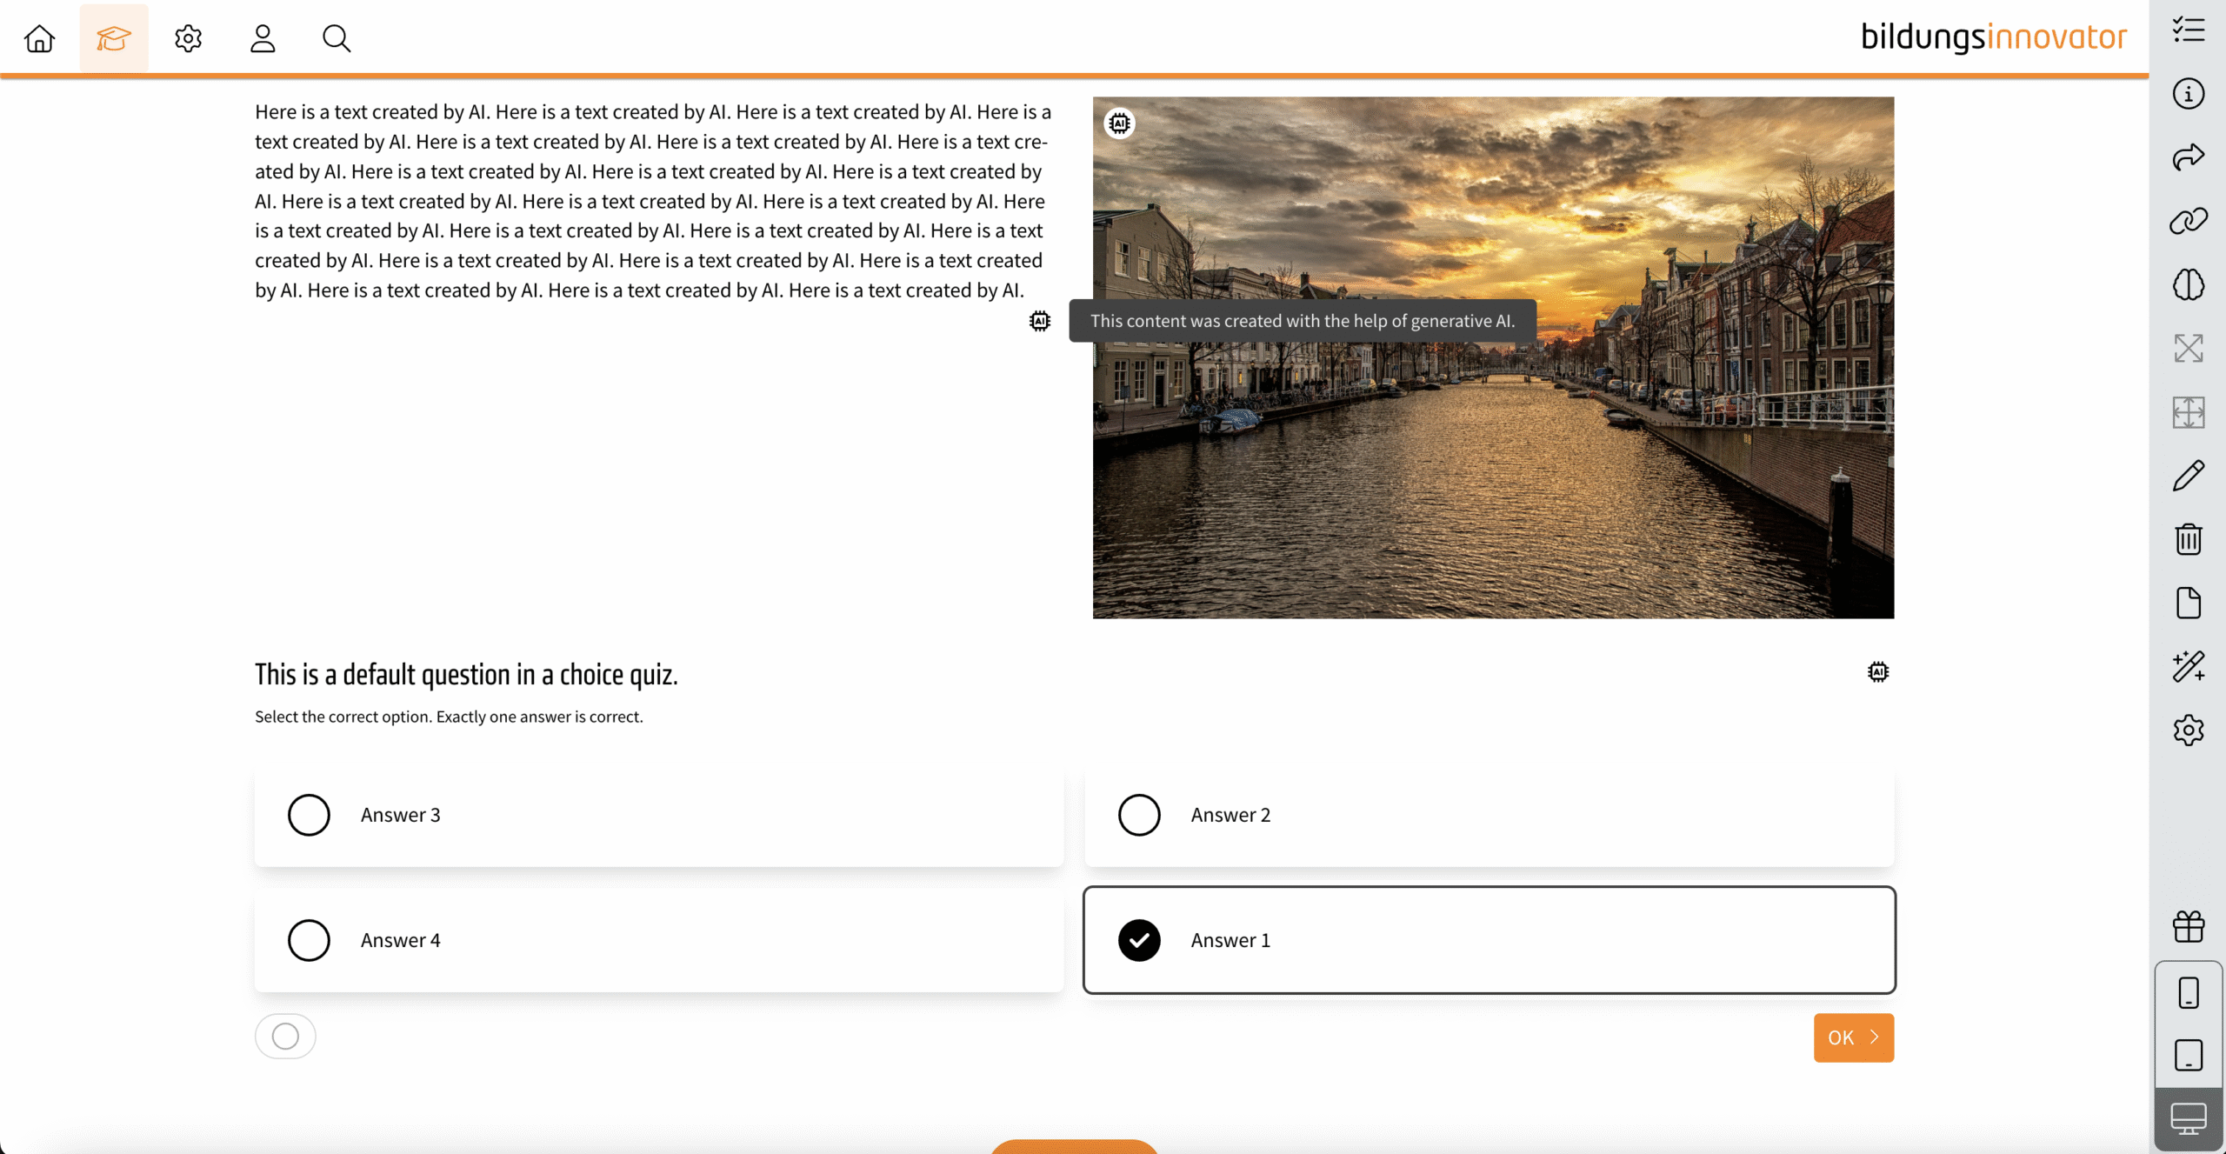Open the info icon in sidebar

coord(2188,94)
